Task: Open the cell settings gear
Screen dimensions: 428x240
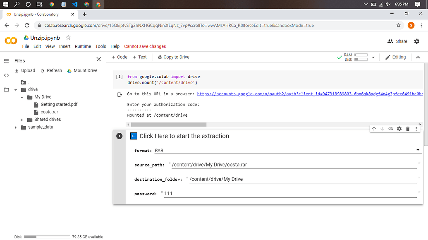Action: tap(399, 129)
